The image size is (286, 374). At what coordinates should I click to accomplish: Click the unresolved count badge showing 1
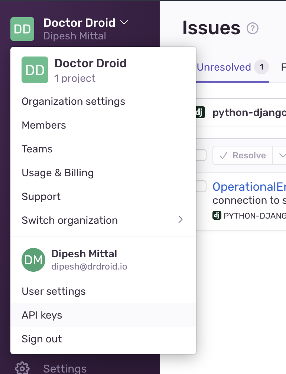pos(261,67)
